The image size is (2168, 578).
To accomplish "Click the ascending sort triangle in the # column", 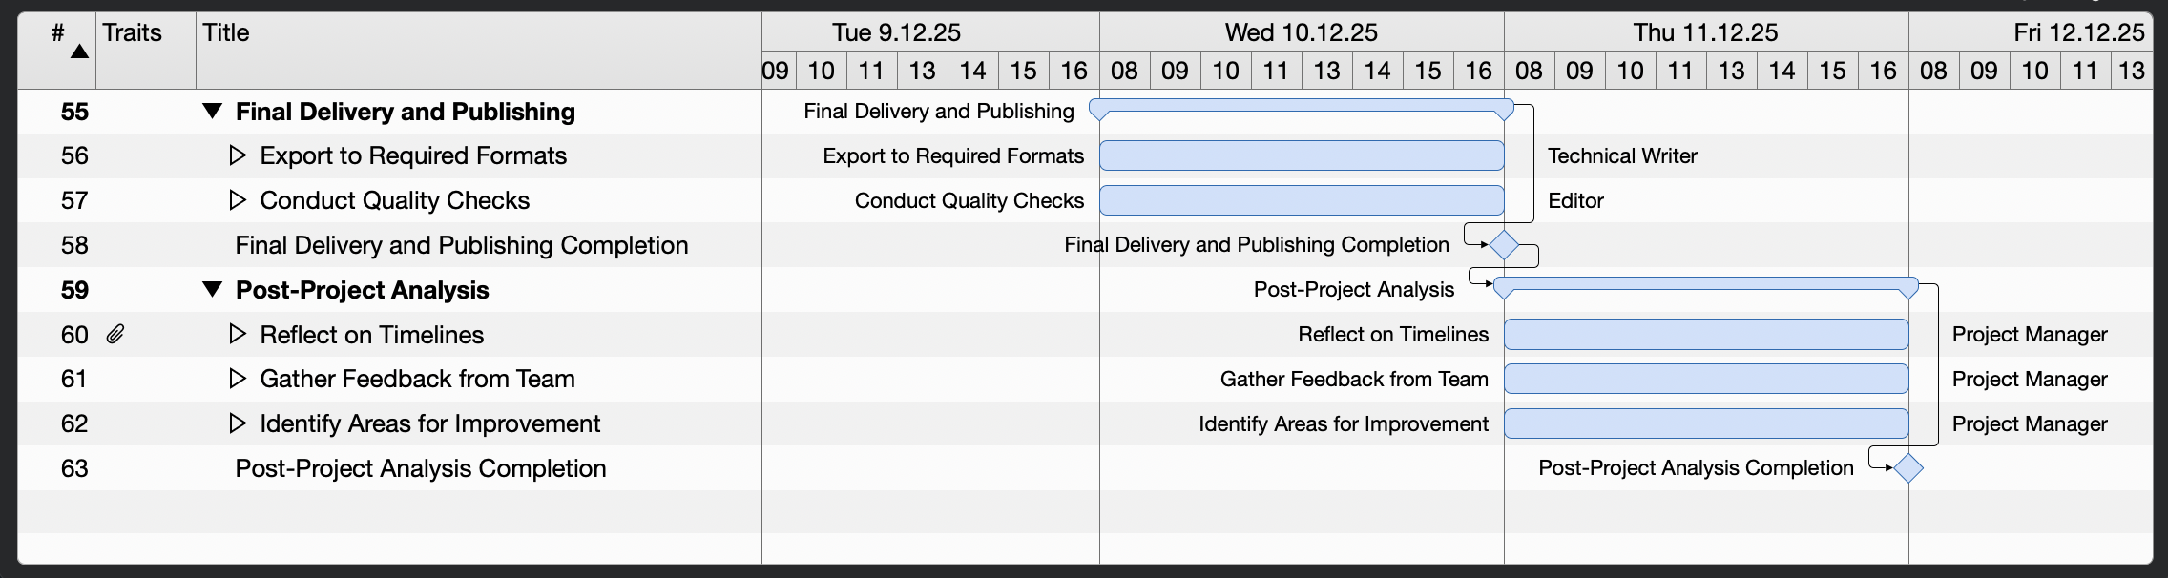I will (x=79, y=53).
